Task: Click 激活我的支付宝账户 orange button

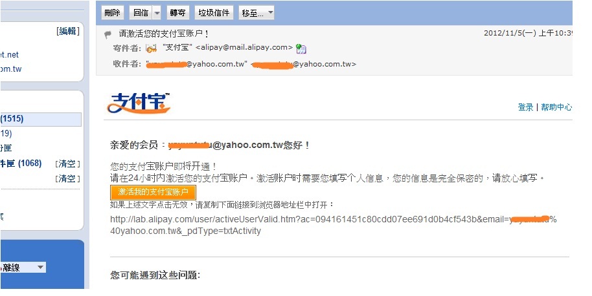Action: click(x=153, y=192)
